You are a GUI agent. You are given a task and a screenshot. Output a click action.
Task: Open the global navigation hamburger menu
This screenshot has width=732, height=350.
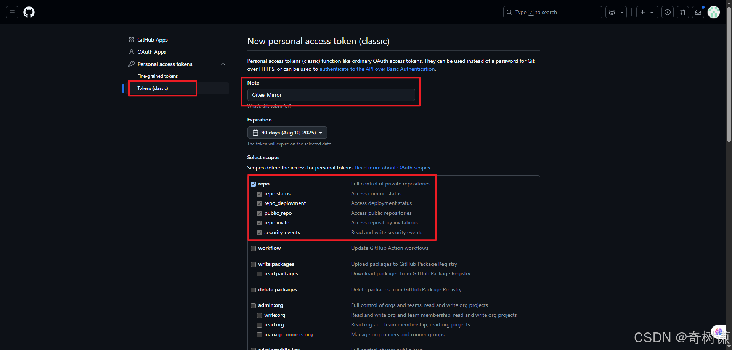click(x=12, y=12)
